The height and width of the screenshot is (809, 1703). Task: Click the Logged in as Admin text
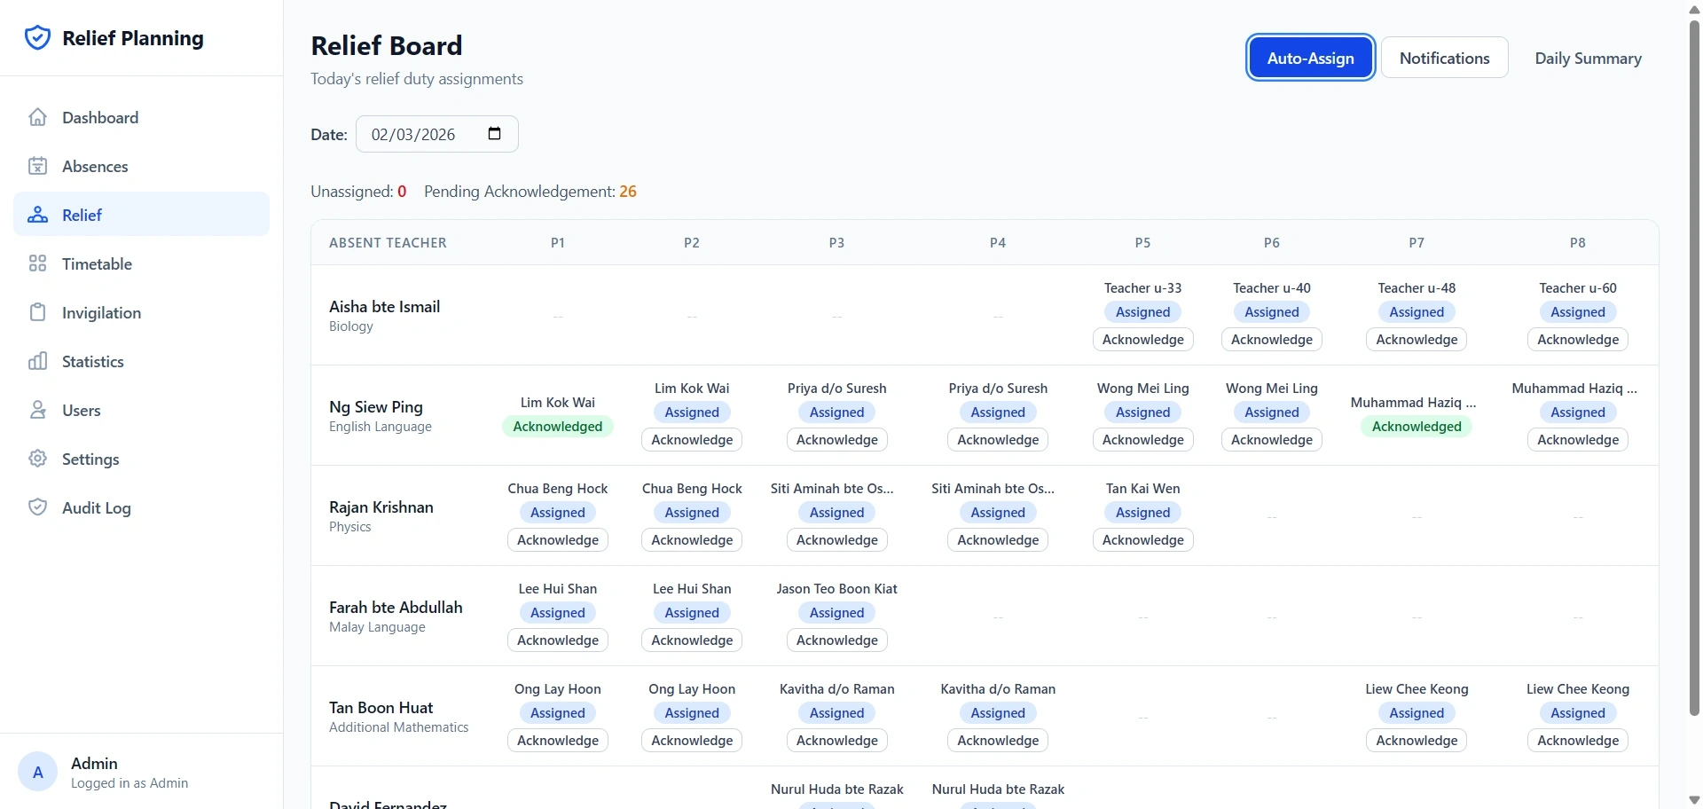(129, 783)
